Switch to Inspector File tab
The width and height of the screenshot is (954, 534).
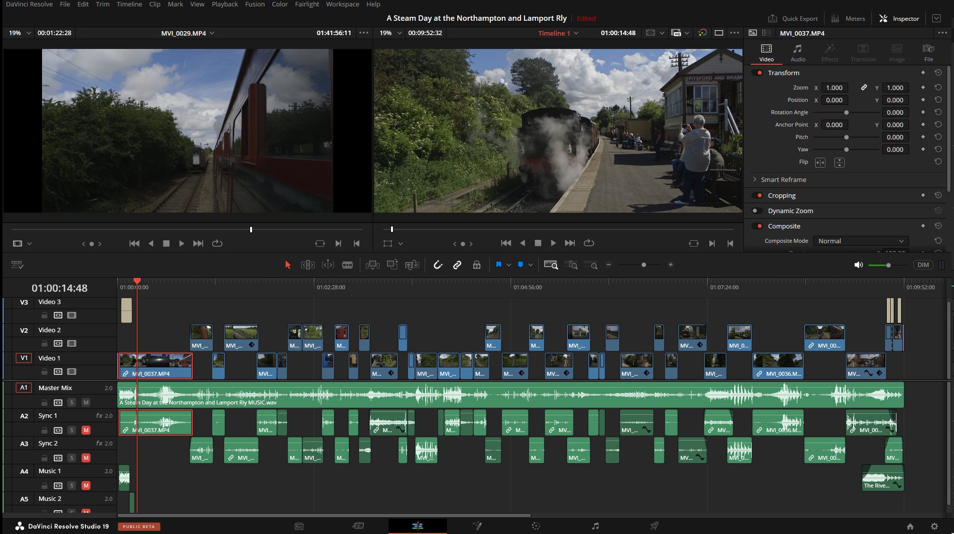point(928,53)
